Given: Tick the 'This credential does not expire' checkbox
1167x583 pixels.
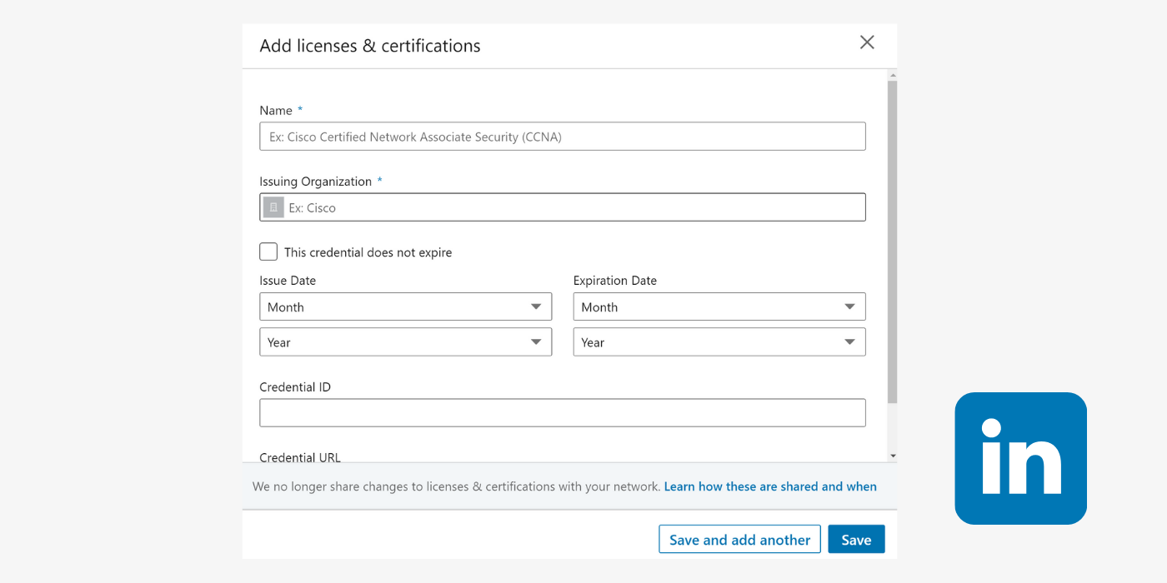Looking at the screenshot, I should point(268,252).
